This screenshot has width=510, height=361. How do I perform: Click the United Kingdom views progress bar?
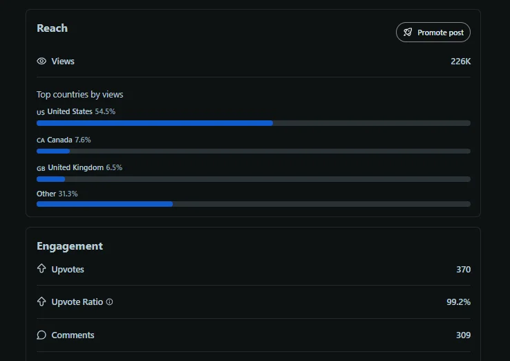pos(253,178)
